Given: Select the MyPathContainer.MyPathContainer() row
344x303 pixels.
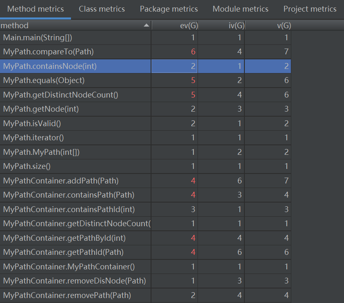Looking at the screenshot, I should click(146, 266).
